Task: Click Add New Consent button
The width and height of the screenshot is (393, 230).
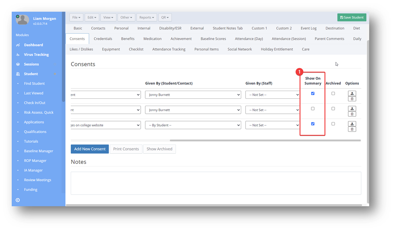Action: [90, 149]
